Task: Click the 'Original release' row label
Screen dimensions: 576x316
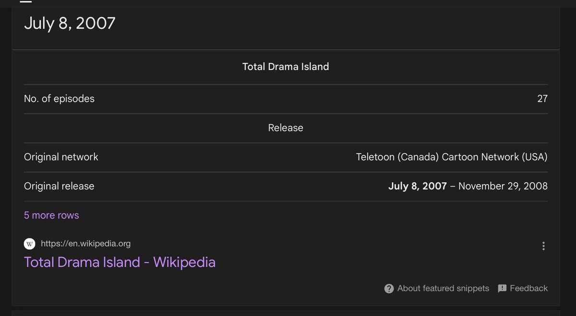Action: 59,186
